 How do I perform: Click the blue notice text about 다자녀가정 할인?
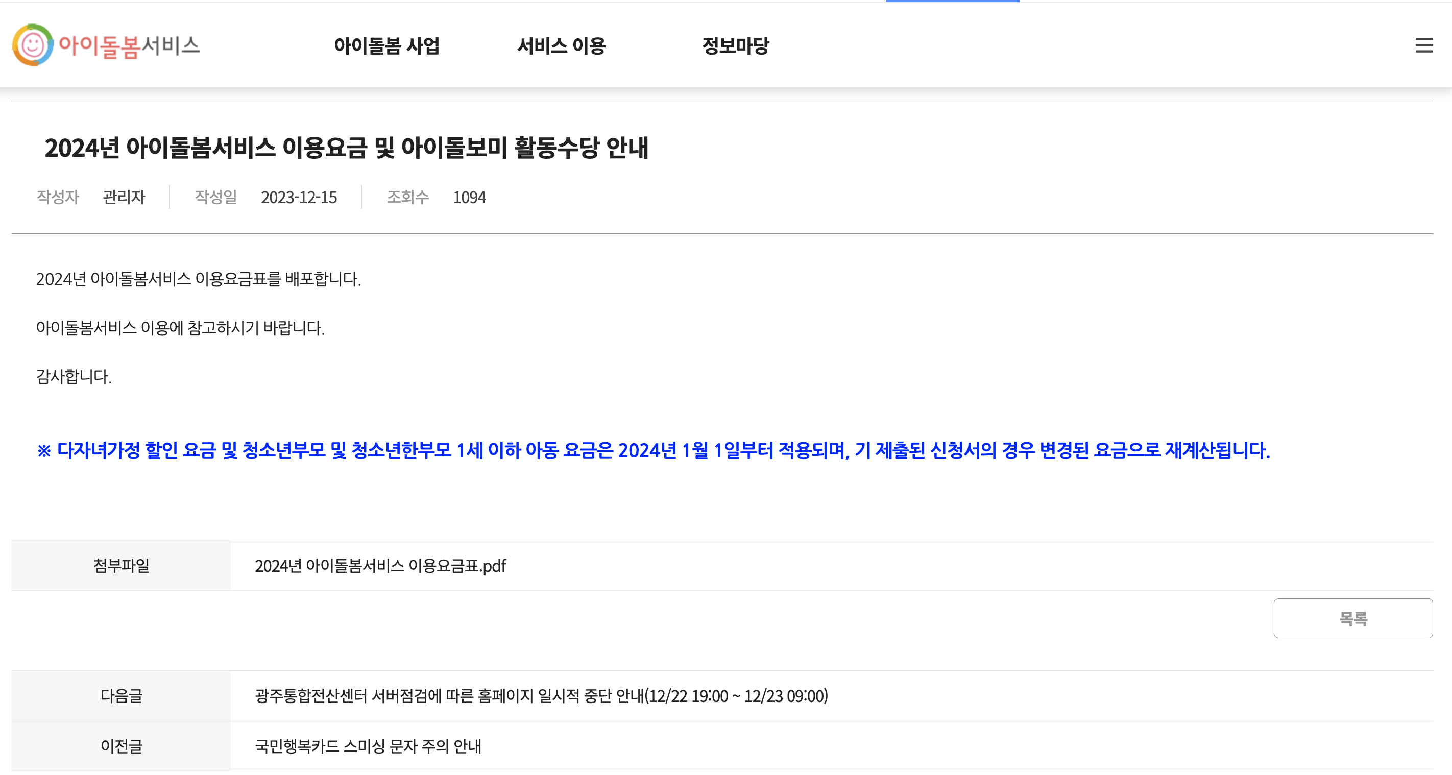652,450
